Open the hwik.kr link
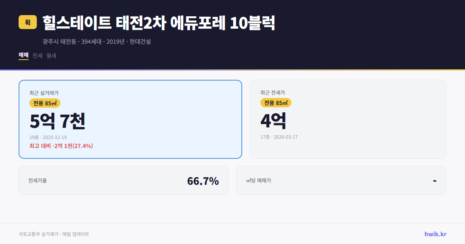 coord(435,234)
